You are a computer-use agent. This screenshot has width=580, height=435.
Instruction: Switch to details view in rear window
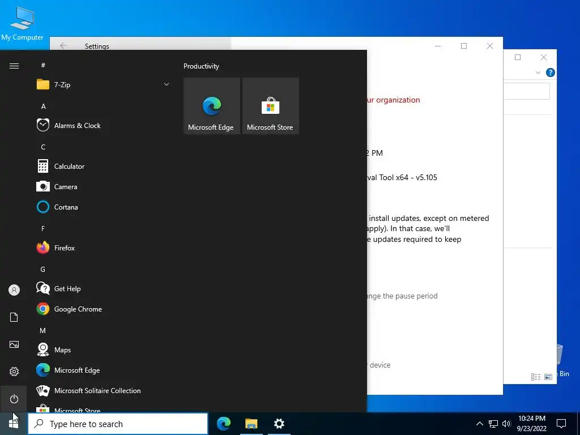tap(536, 377)
